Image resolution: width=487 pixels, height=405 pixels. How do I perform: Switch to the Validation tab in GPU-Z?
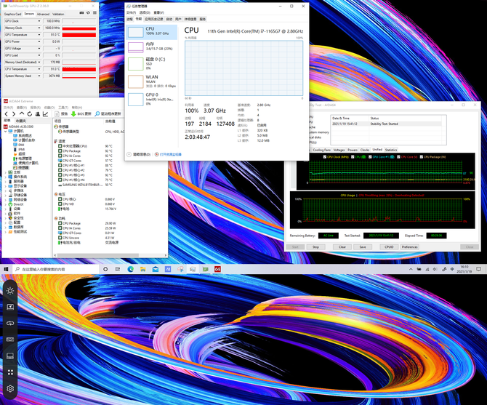[58, 14]
